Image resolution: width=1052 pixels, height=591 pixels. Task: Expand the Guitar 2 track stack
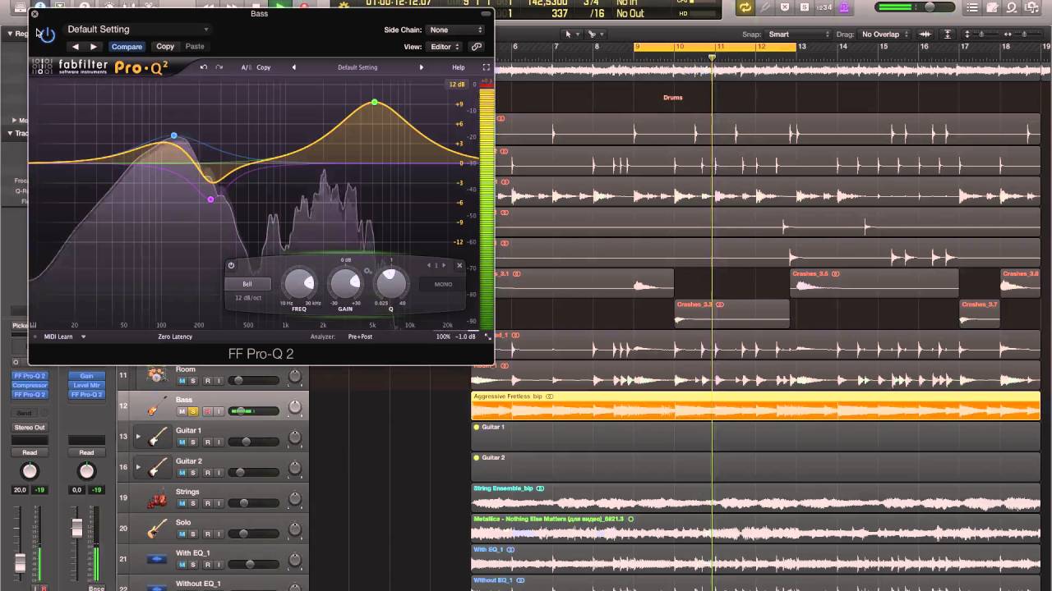click(x=138, y=467)
